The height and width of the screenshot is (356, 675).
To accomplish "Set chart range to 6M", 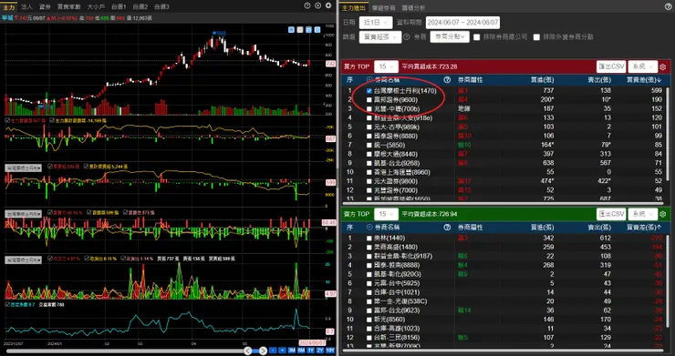I will coord(301,351).
